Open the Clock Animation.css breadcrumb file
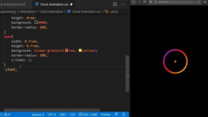 pos(86,12)
